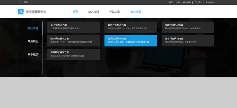The image size is (237, 108).
Task: Open the 酒店行业解决方案 card
Action: [131, 27]
